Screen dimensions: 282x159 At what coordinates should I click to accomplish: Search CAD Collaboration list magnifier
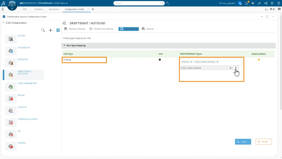(x=43, y=30)
